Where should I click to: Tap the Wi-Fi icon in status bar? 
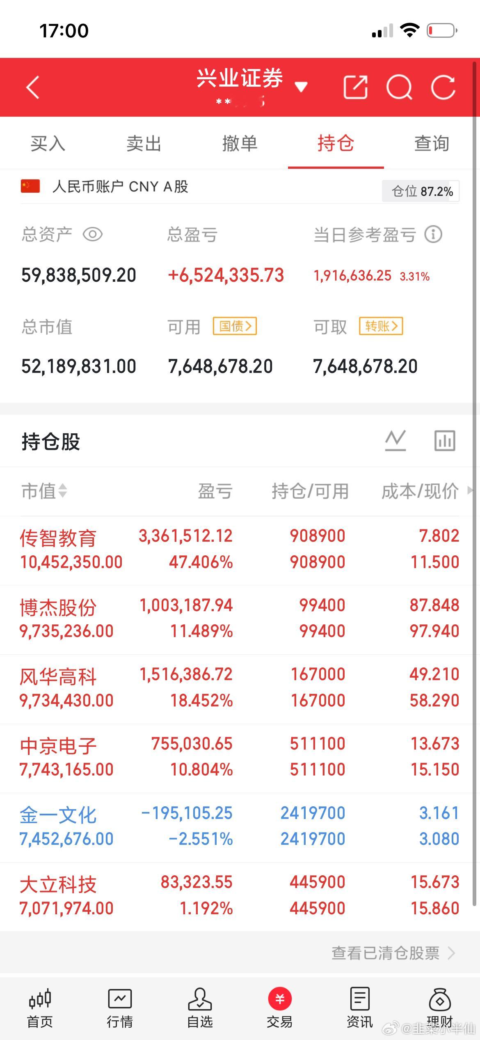pos(409,30)
